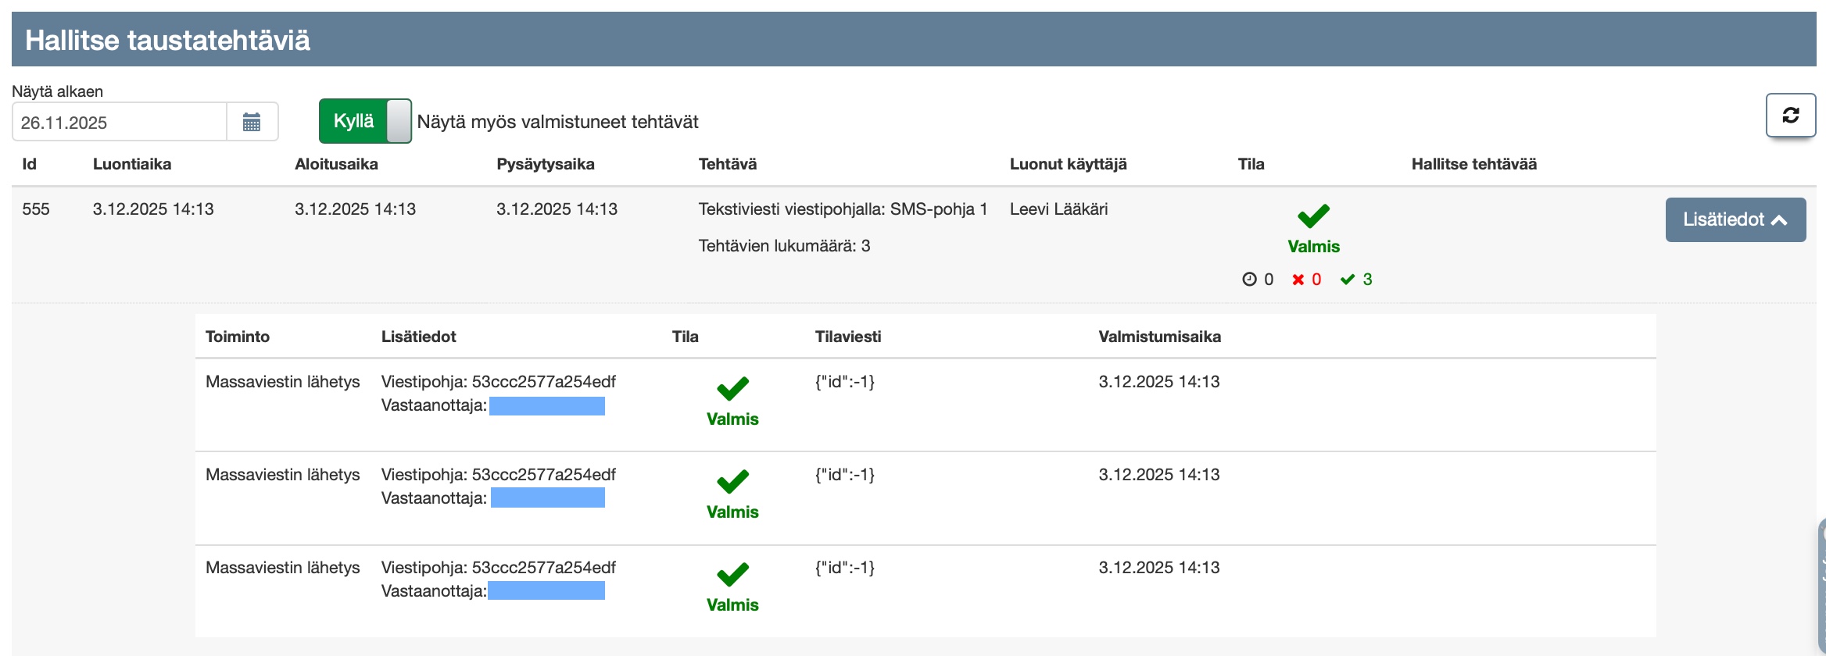Click the Luonut käyttäjä column header
This screenshot has height=656, width=1826.
point(1068,164)
